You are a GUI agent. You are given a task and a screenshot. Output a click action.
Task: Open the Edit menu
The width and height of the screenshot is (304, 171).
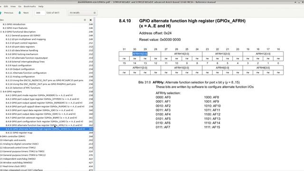coord(6,6)
